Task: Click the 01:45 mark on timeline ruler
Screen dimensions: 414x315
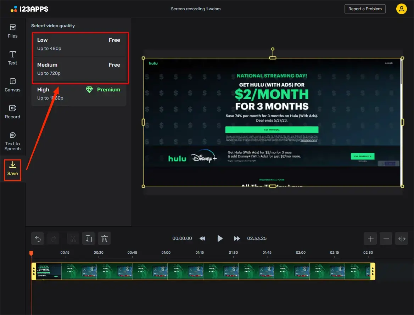Action: [x=267, y=252]
